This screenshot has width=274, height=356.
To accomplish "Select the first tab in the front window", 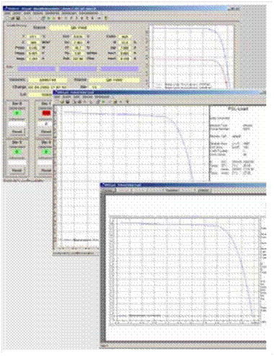I will point(109,190).
